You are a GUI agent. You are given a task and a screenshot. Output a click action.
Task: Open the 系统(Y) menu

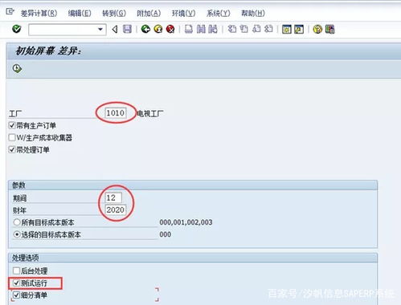pos(219,13)
